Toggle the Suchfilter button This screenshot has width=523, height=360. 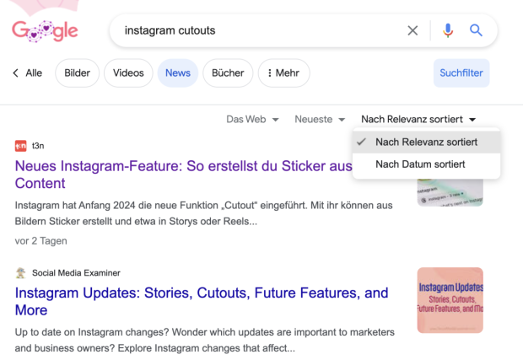click(461, 73)
